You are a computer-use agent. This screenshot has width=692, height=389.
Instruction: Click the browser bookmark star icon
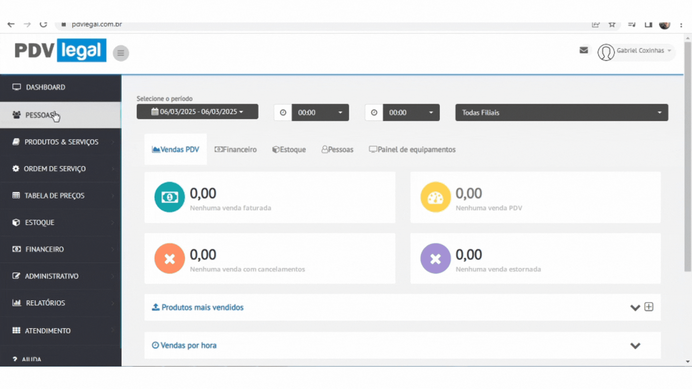point(612,24)
